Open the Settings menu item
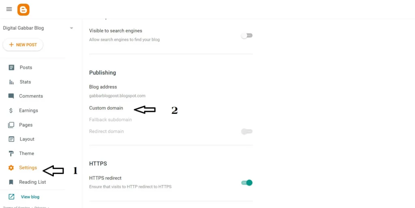This screenshot has width=415, height=208. tap(28, 168)
